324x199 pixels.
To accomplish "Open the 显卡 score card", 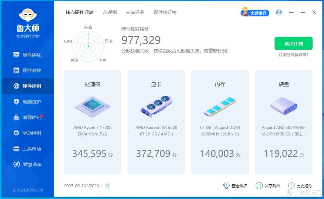I will tap(156, 122).
